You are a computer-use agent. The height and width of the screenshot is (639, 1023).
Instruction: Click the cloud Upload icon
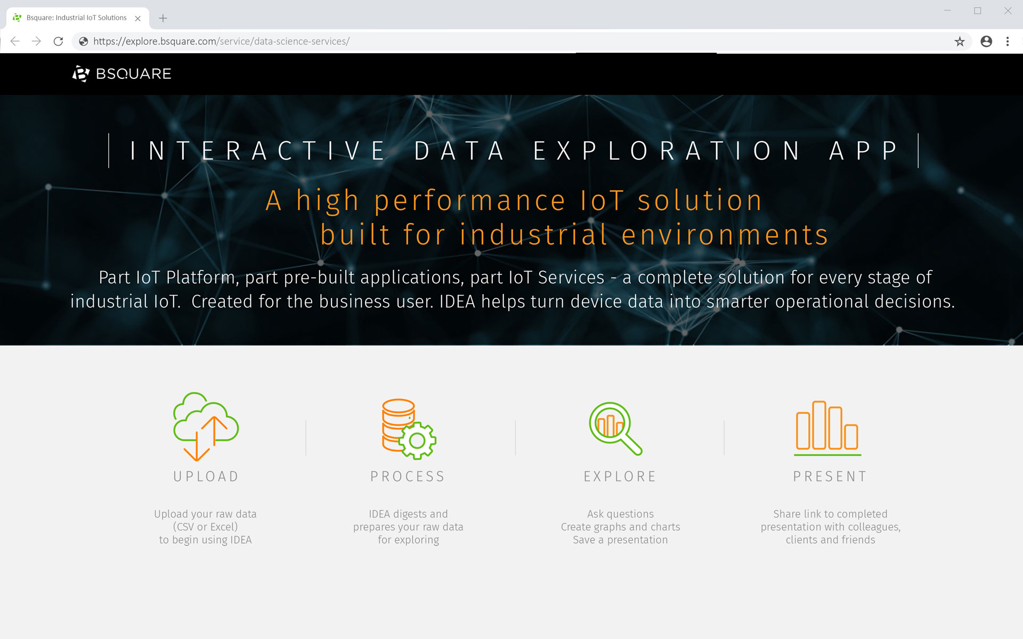206,427
